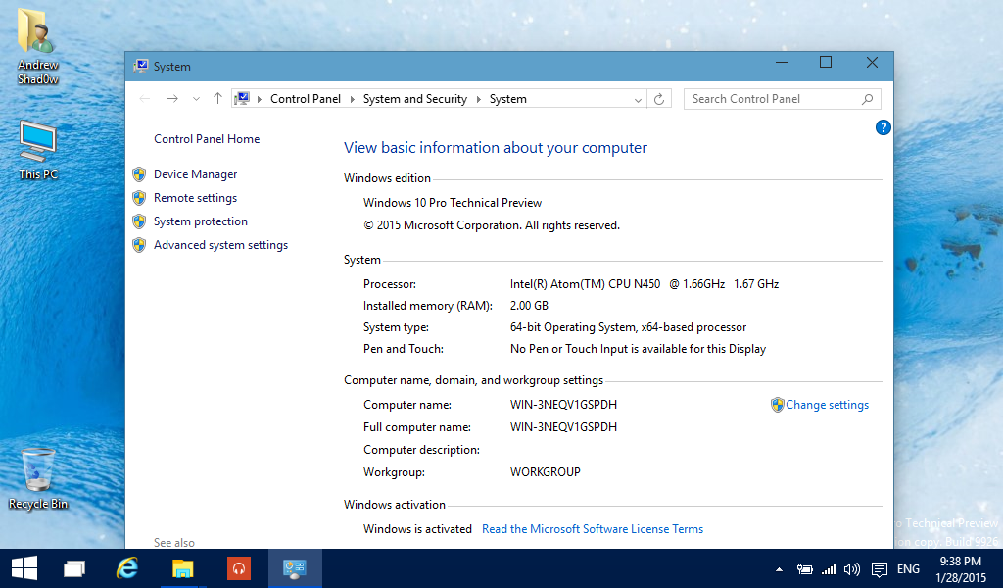Select the 64-bit Operating System text
This screenshot has width=1003, height=588.
click(628, 327)
